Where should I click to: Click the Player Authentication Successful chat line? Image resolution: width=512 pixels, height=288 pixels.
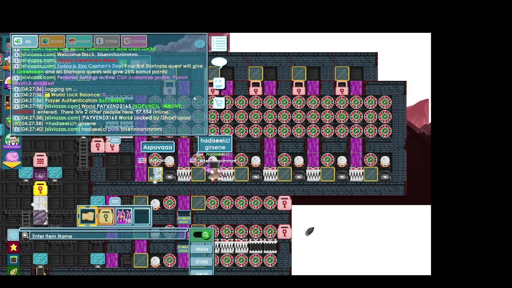pyautogui.click(x=69, y=100)
